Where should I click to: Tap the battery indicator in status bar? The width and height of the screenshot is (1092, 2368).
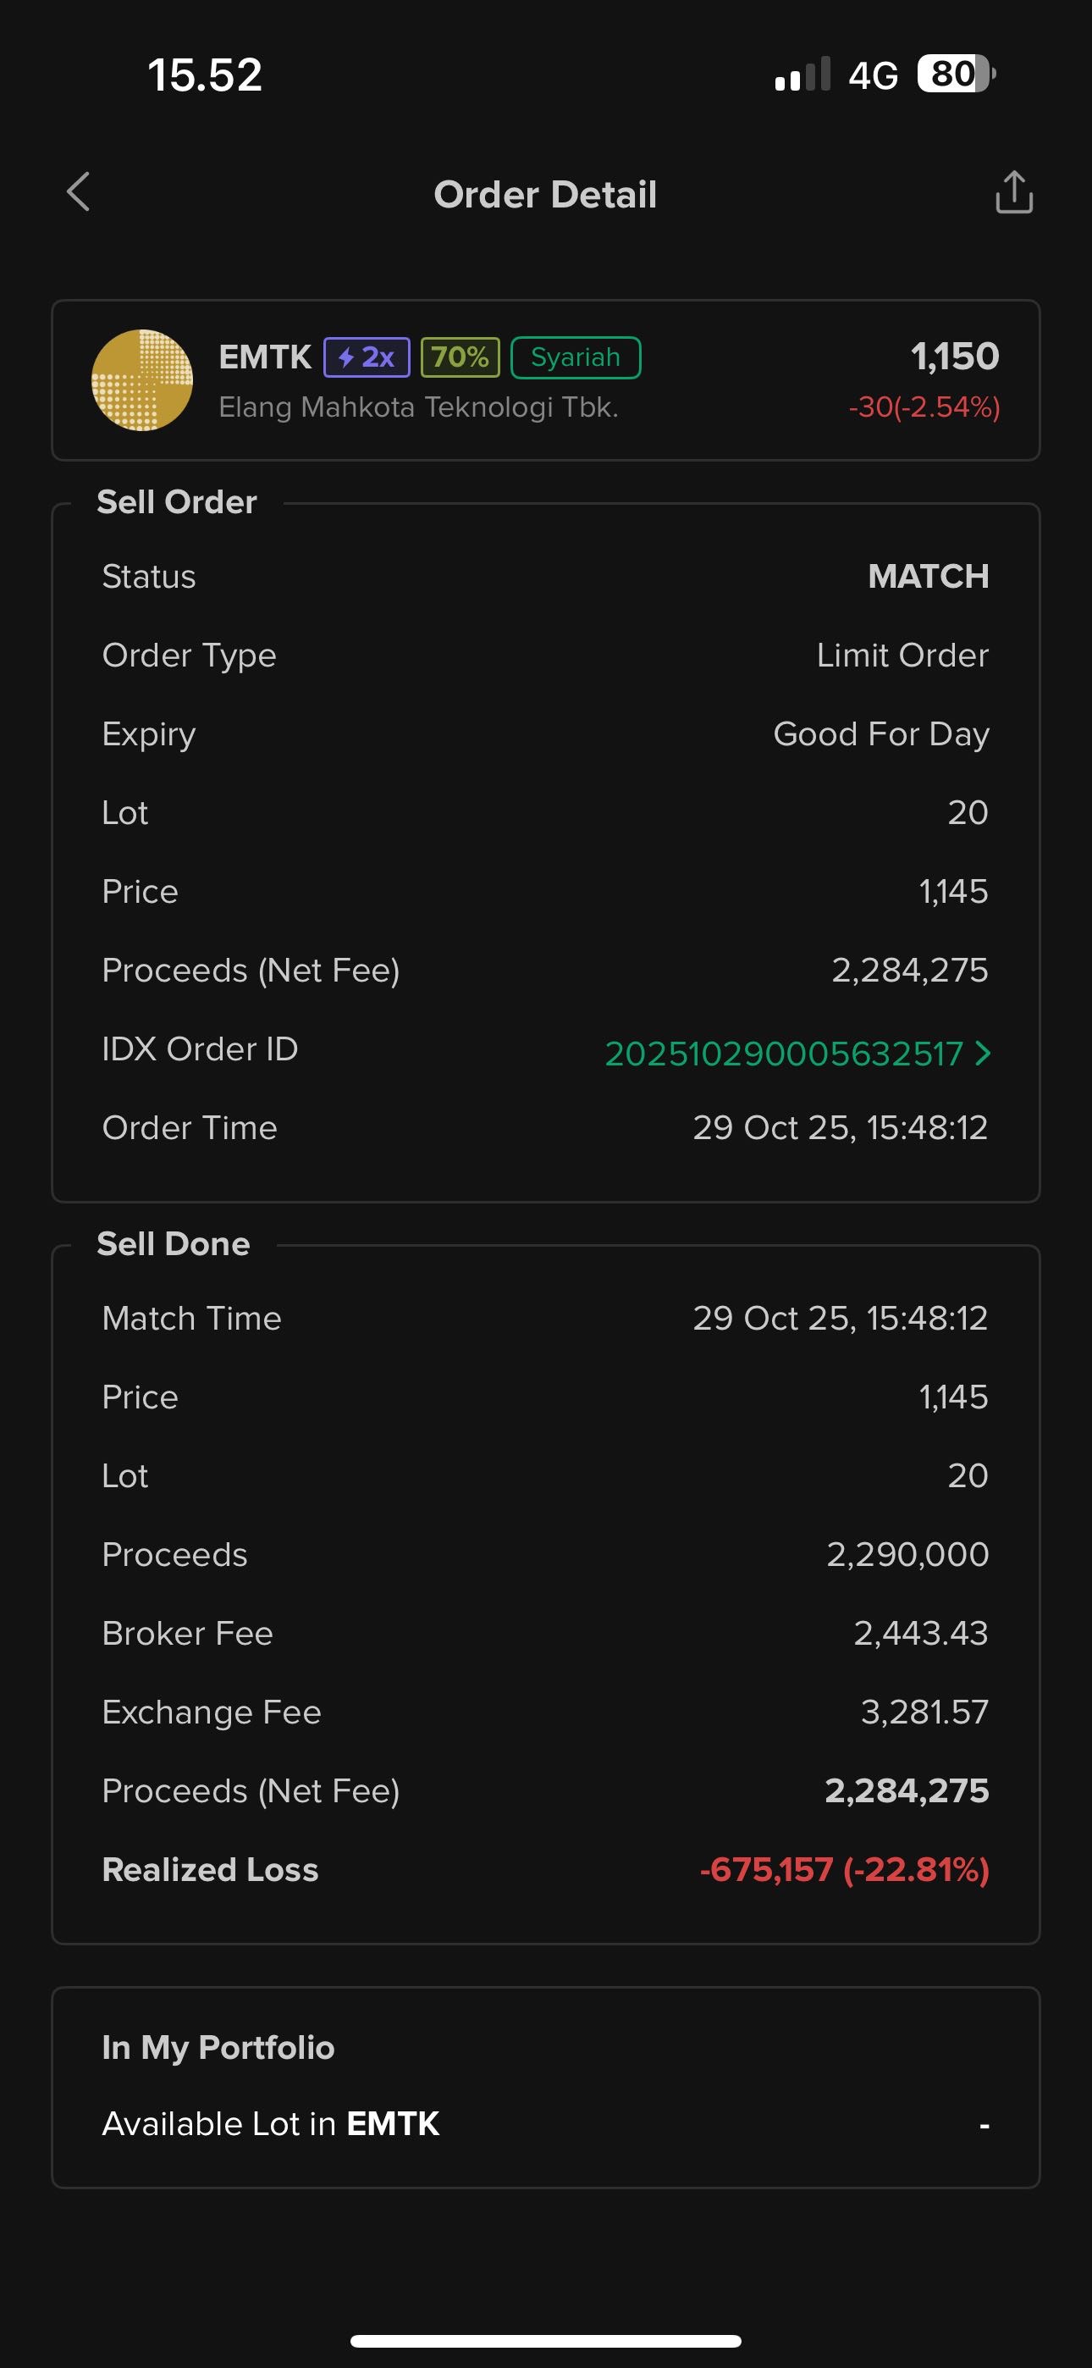coord(956,75)
